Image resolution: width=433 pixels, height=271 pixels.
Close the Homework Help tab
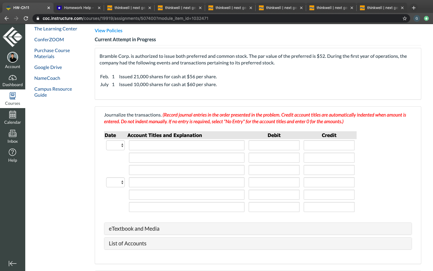[x=99, y=8]
